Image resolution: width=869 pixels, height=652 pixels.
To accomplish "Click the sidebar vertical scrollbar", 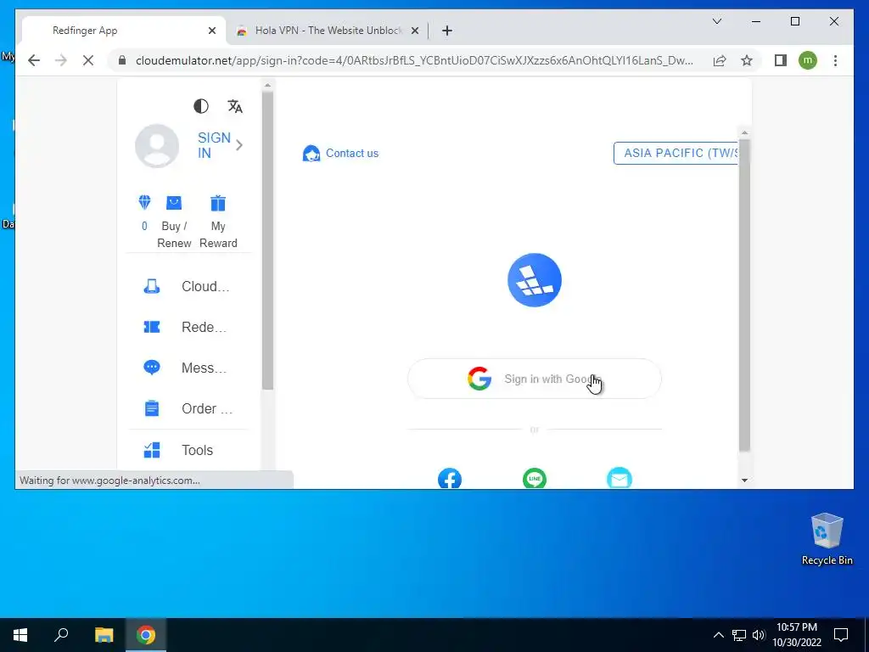I will 267,239.
